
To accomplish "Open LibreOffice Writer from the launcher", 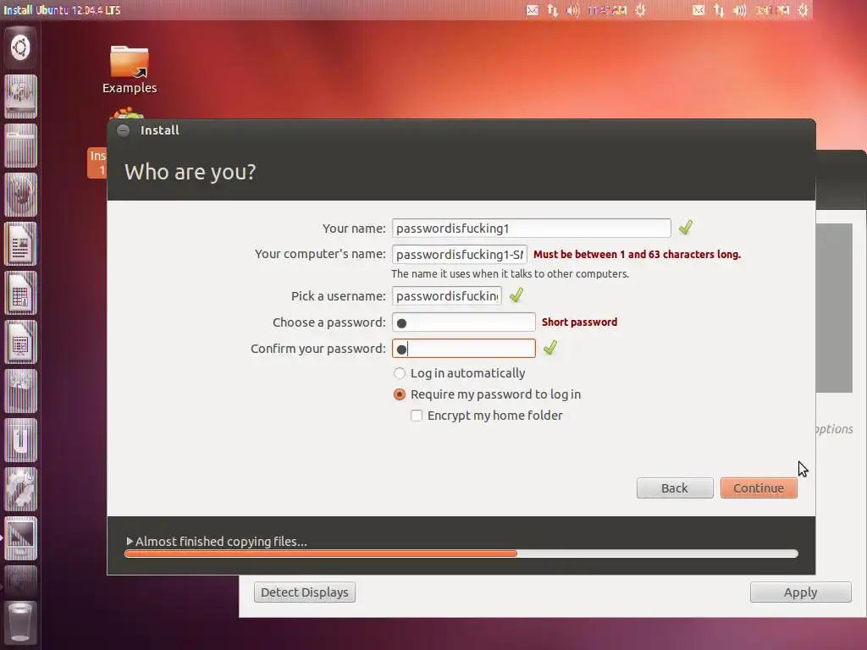I will (x=20, y=244).
